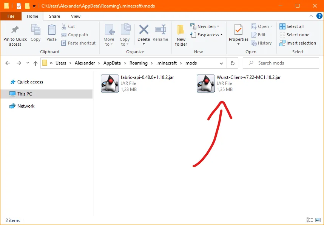Click the Copy to icon
Viewport: 324px width, 225px height.
[125, 29]
